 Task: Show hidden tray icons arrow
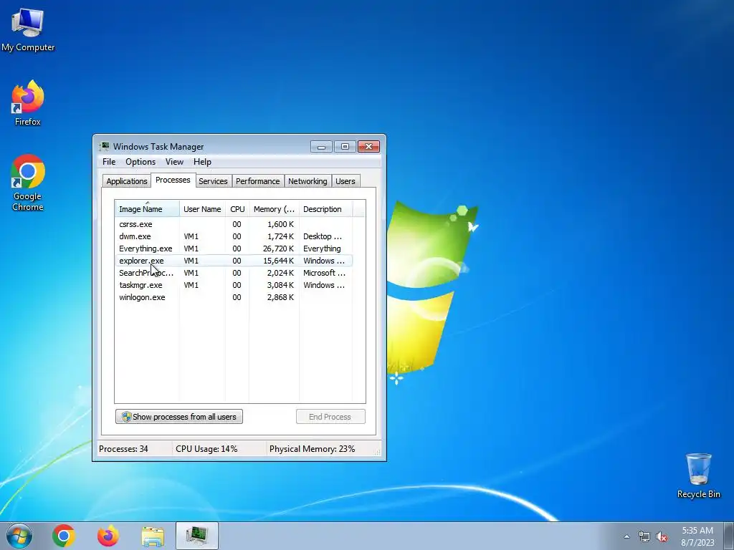tap(626, 536)
